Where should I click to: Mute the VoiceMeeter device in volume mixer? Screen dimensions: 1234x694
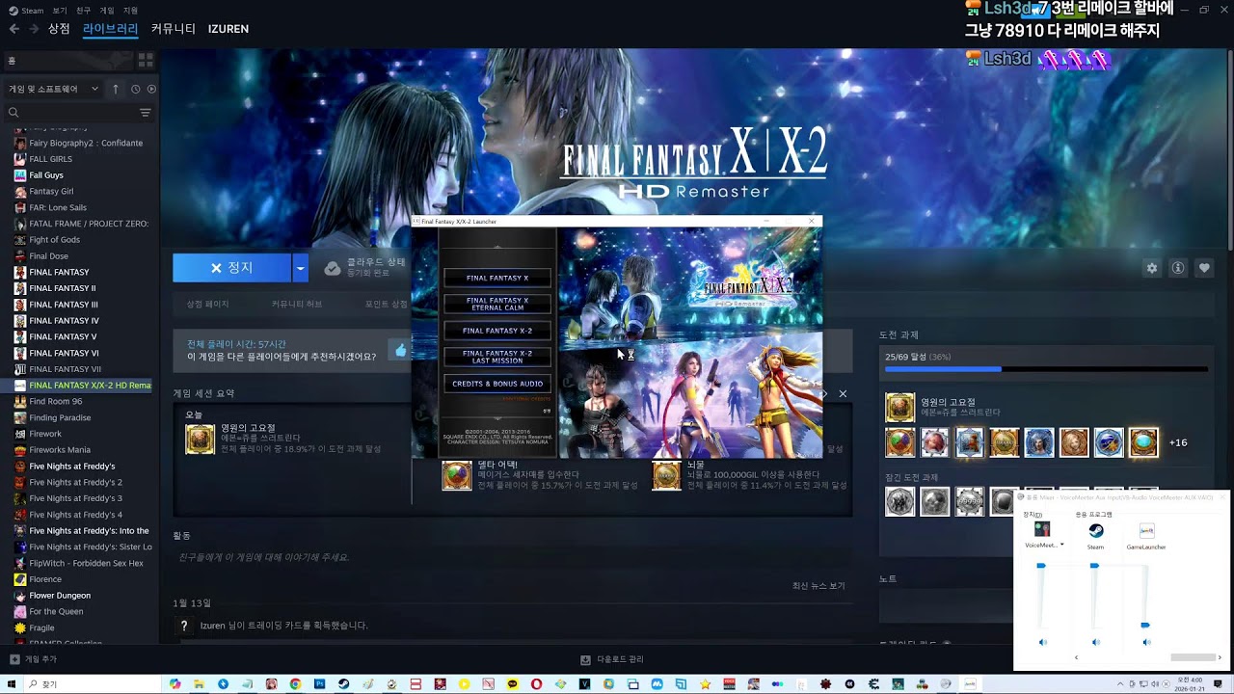(x=1042, y=642)
